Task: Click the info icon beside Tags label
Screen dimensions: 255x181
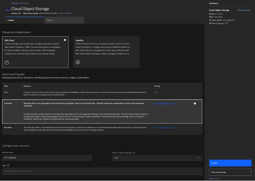Action: pyautogui.click(x=8, y=165)
